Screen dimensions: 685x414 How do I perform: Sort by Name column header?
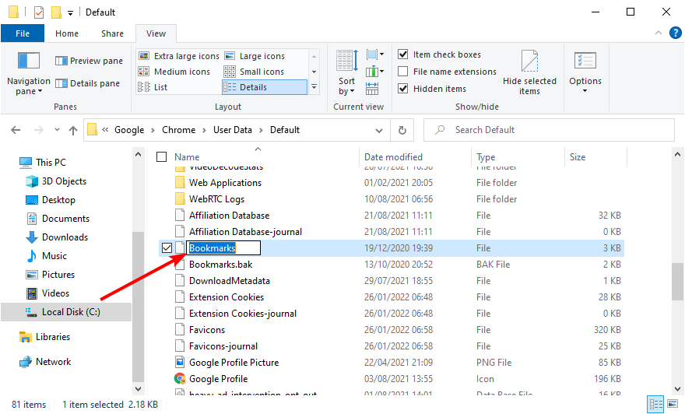(187, 156)
